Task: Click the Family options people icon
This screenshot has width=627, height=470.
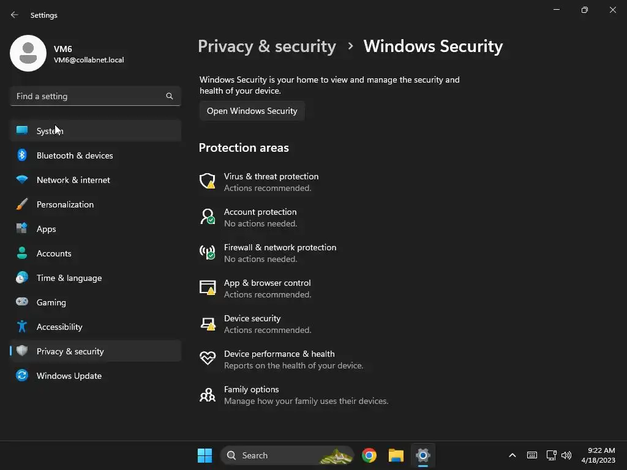Action: [x=208, y=395]
